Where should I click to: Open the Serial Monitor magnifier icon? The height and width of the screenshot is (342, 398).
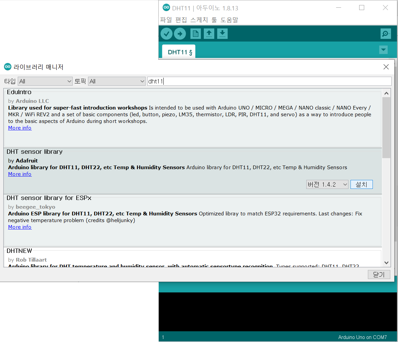(386, 33)
